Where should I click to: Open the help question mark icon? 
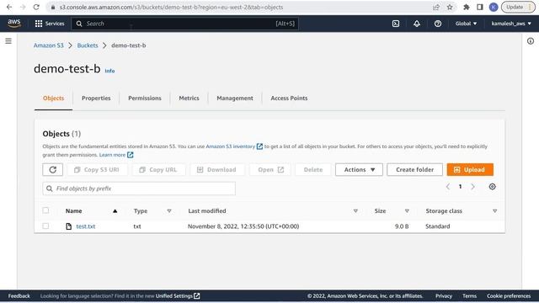tap(438, 24)
